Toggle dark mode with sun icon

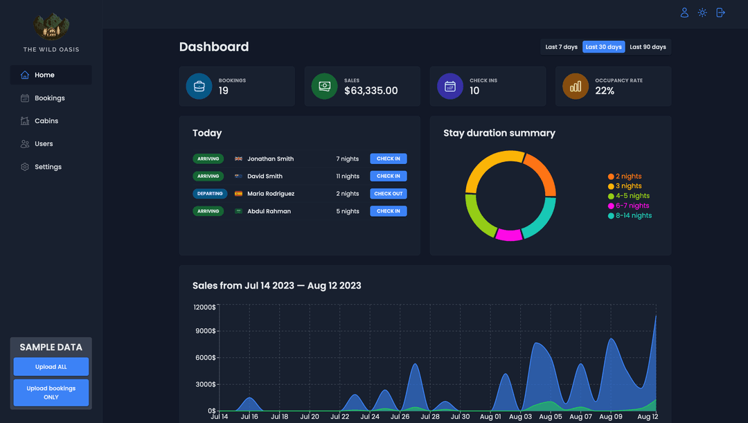tap(702, 12)
